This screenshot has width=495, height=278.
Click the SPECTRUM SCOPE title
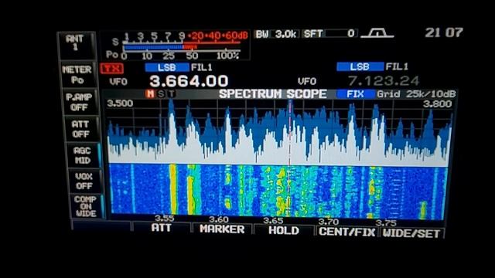point(273,94)
